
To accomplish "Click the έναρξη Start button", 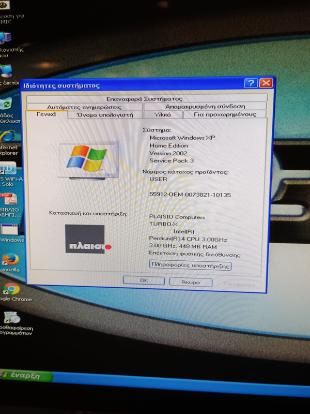I will [26, 376].
